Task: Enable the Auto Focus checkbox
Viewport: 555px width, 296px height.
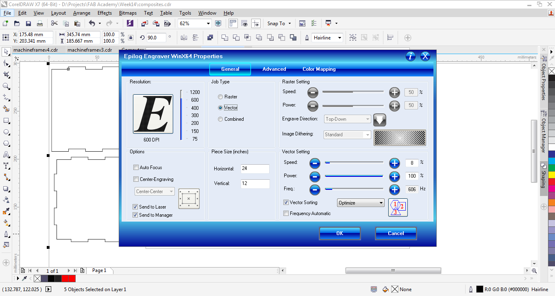Action: pyautogui.click(x=136, y=168)
